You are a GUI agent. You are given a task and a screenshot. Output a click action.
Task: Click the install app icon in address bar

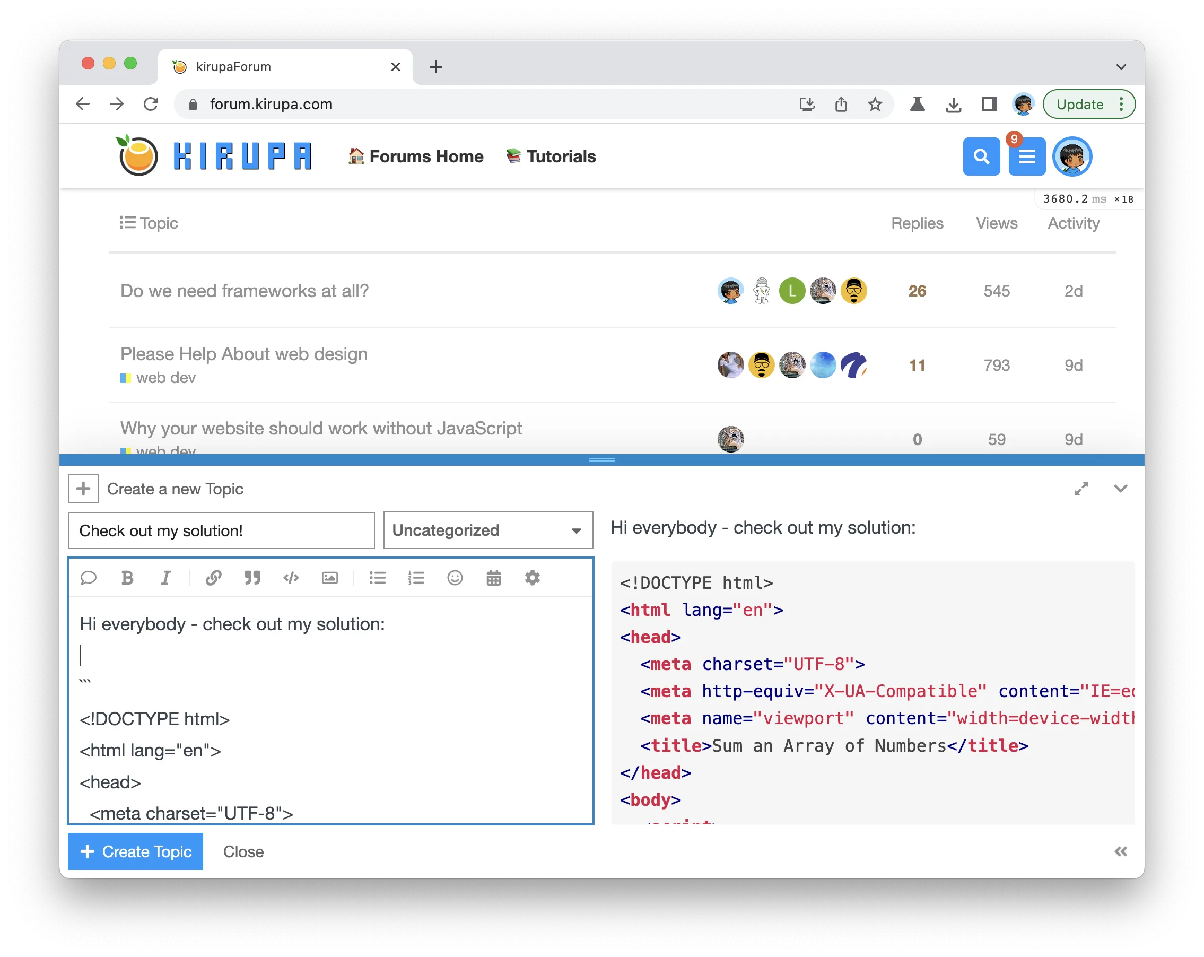coord(806,104)
